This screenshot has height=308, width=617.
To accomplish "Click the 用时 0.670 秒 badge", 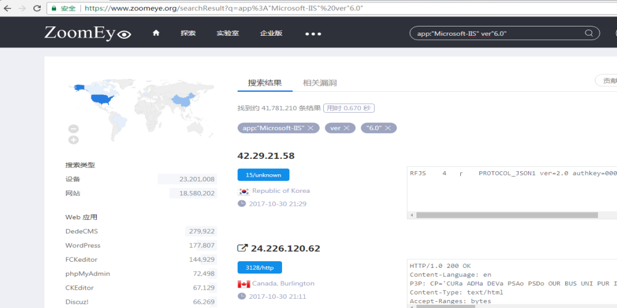I will click(x=349, y=108).
